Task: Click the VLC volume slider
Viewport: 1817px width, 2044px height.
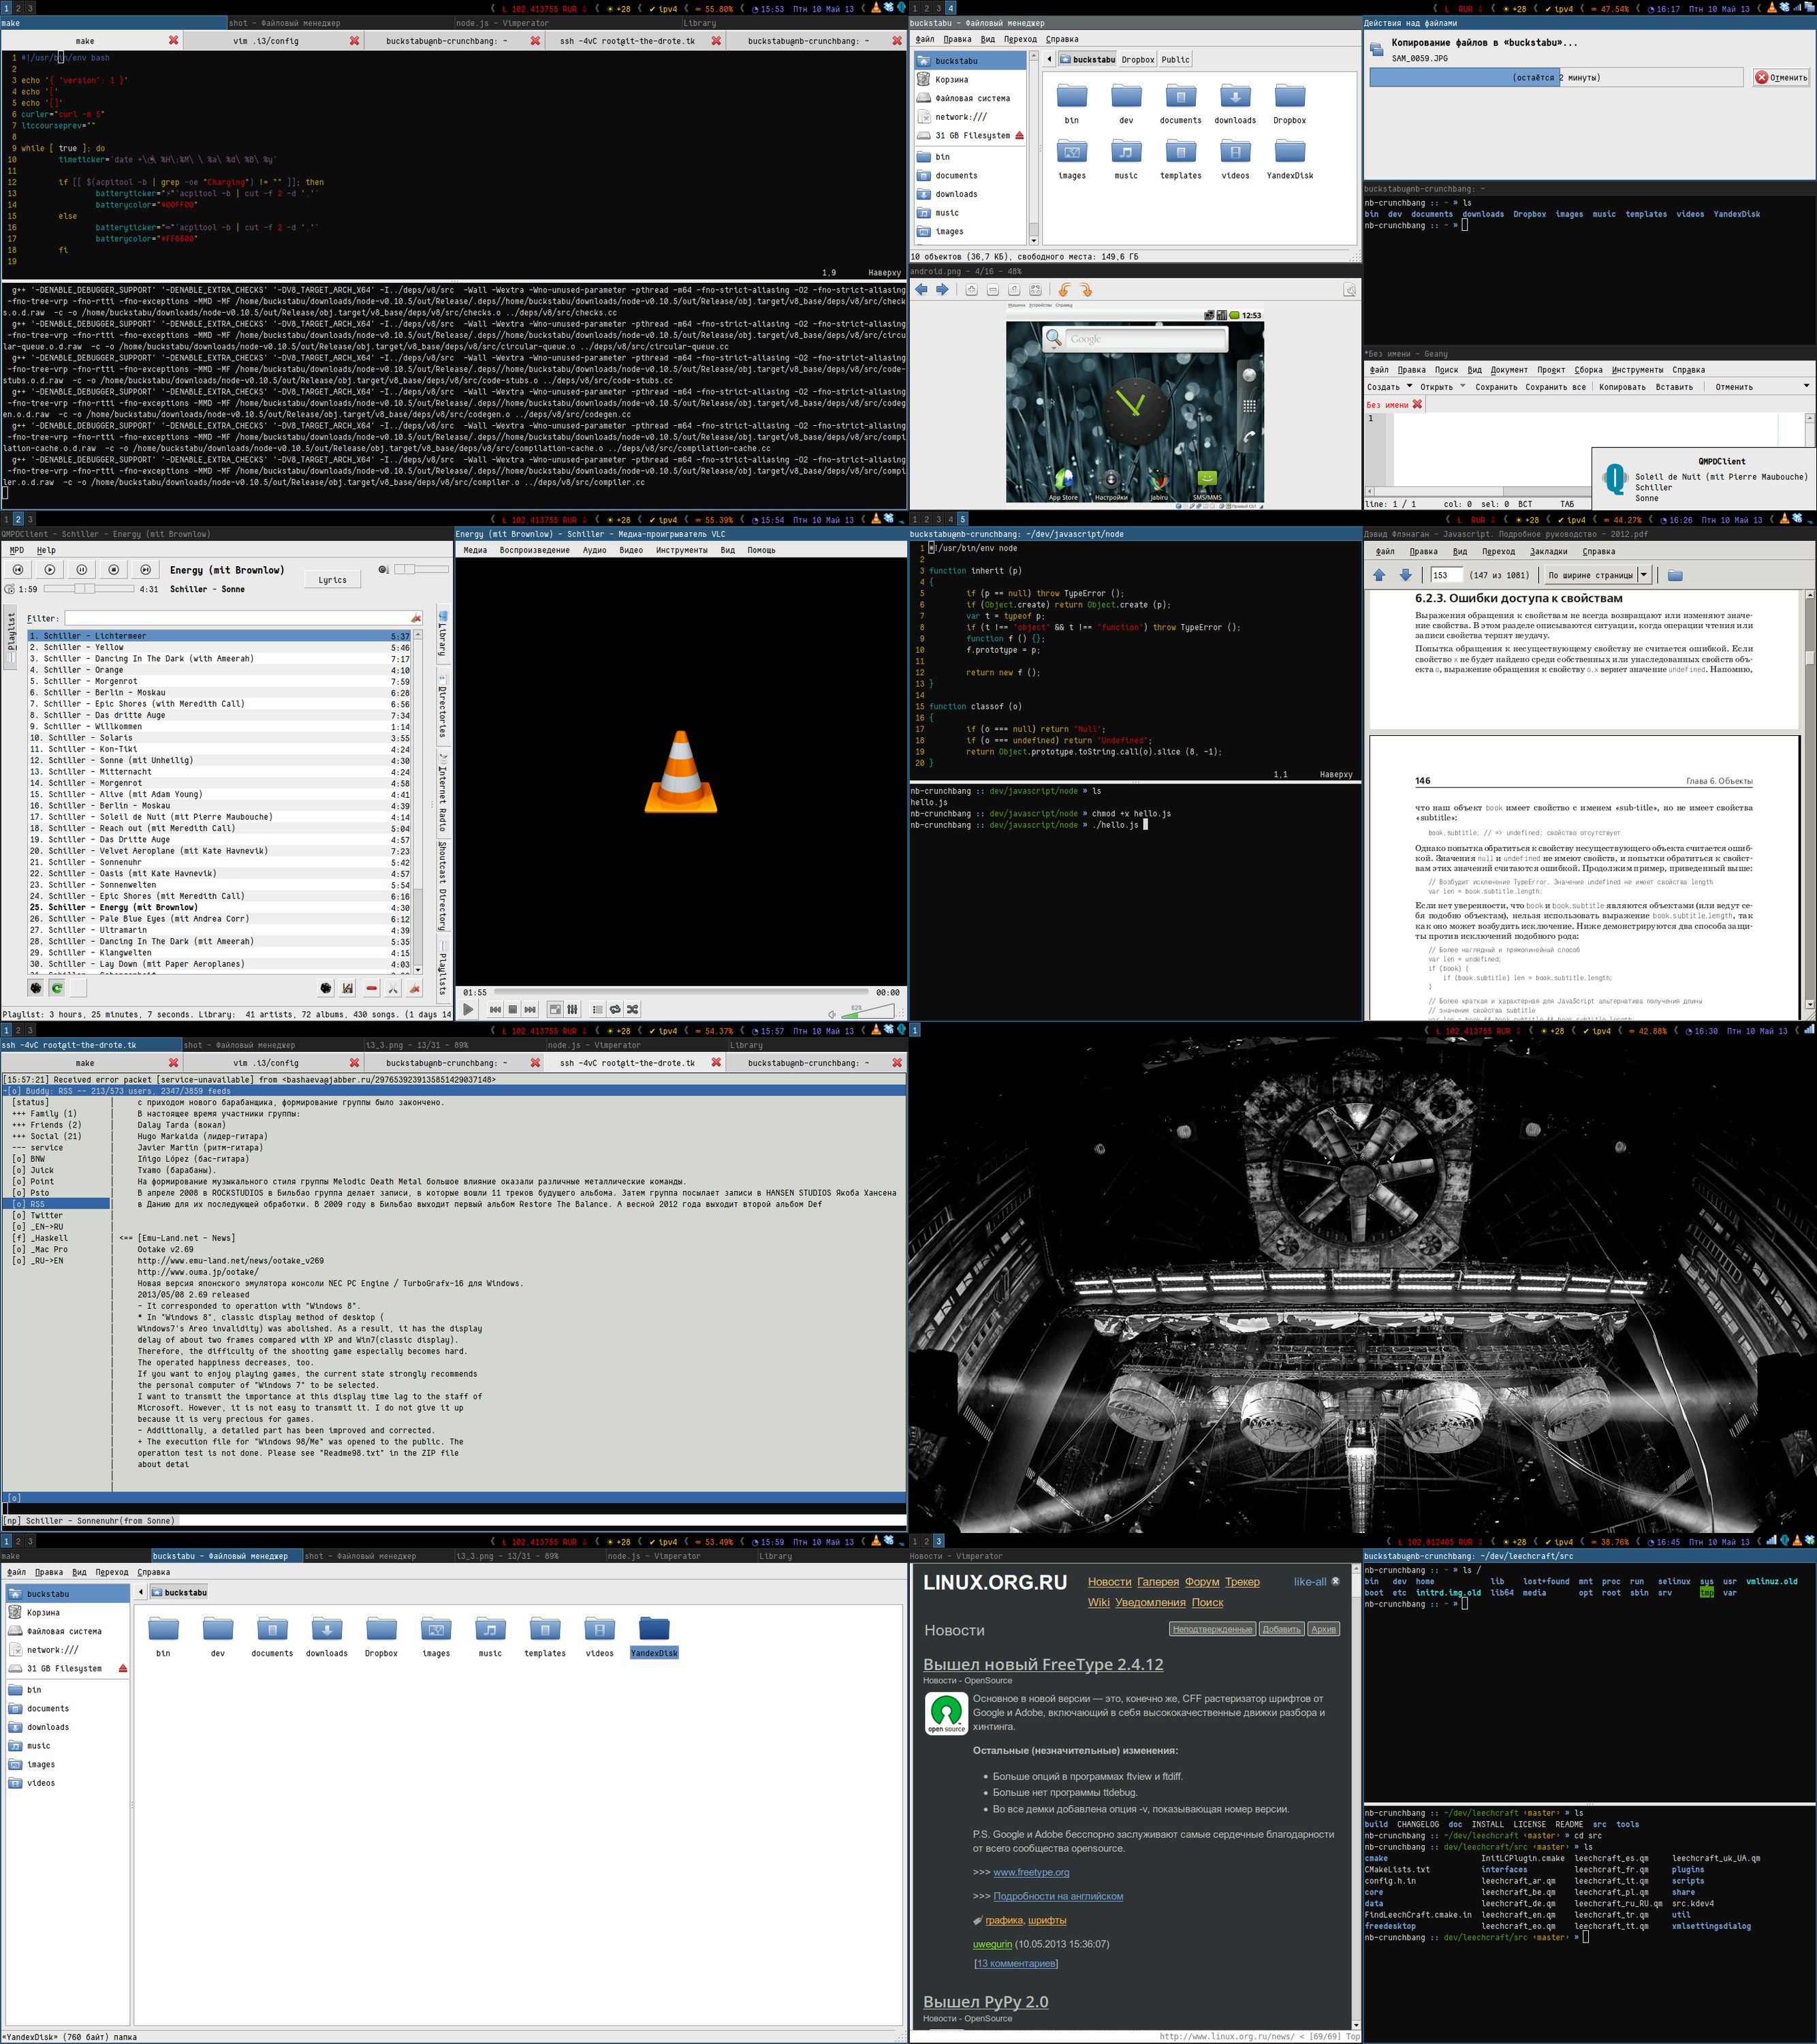Action: (x=868, y=1011)
